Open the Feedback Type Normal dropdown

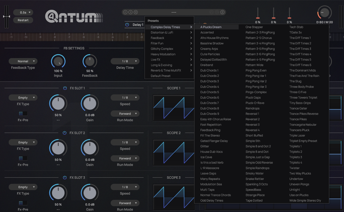click(x=23, y=61)
